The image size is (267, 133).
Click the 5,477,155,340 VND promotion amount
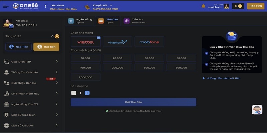[105, 9]
